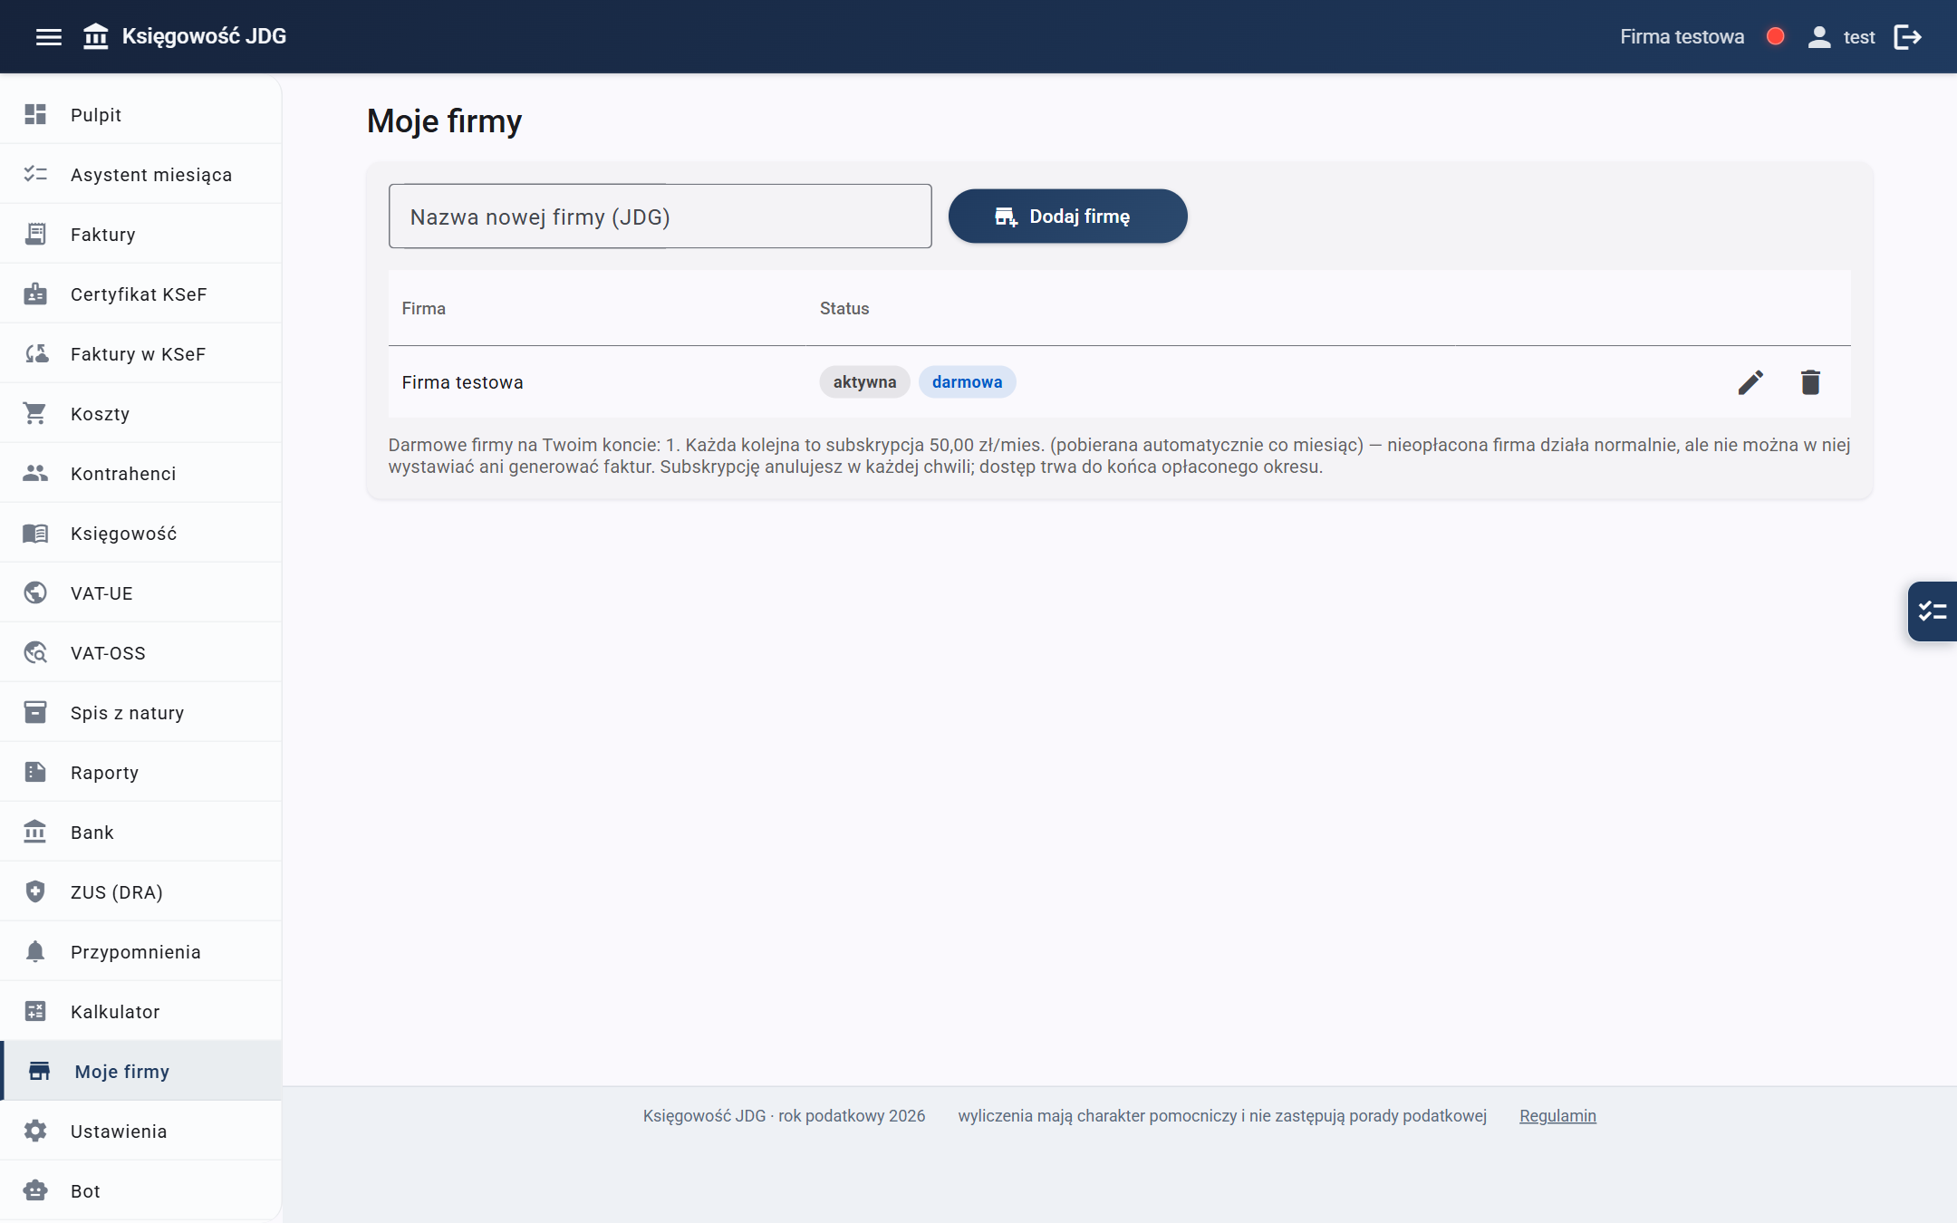
Task: Click the red status indicator dot
Action: tap(1775, 36)
